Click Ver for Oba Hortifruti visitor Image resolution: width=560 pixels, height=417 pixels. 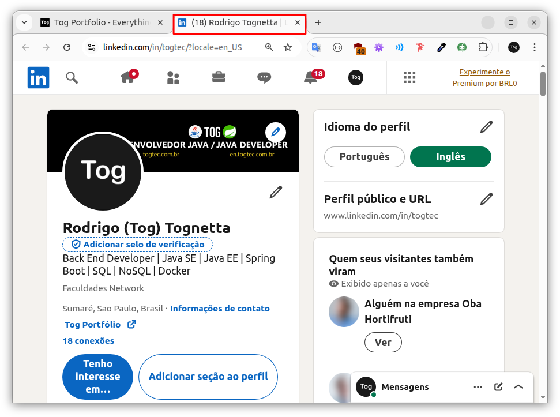pos(383,343)
